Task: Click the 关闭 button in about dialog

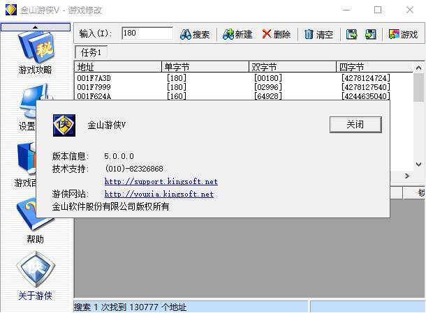Action: pos(355,125)
